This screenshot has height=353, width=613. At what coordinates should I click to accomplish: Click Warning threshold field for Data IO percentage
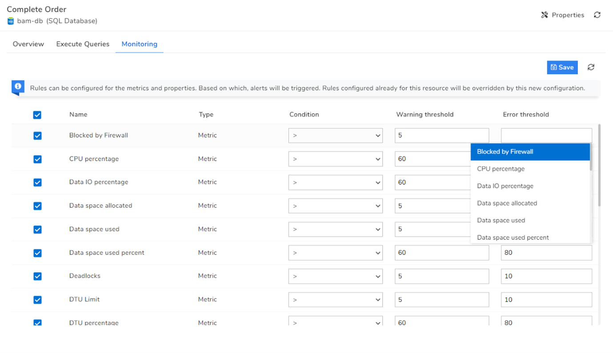coord(433,182)
